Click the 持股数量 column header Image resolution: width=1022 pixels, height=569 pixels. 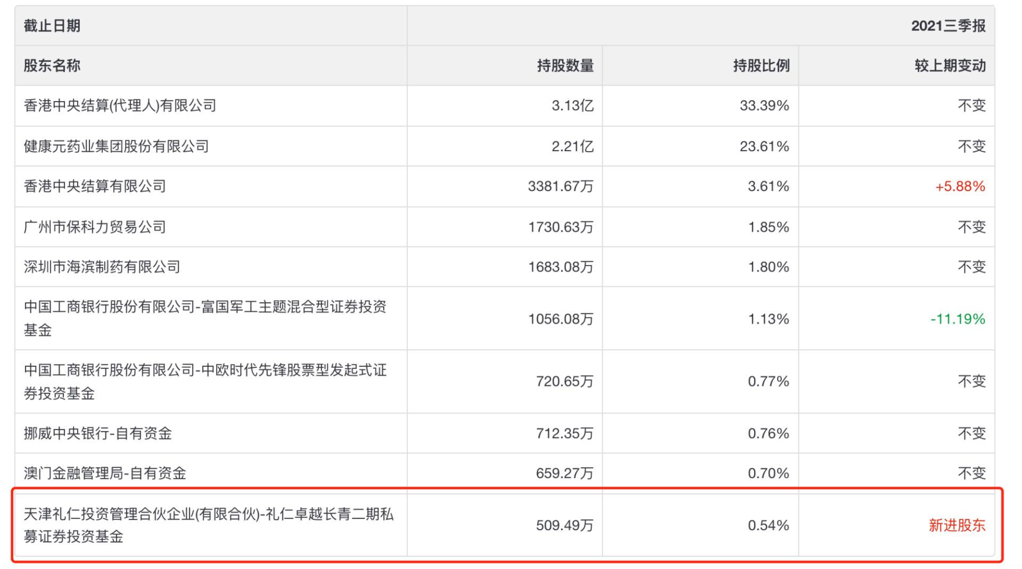point(565,65)
